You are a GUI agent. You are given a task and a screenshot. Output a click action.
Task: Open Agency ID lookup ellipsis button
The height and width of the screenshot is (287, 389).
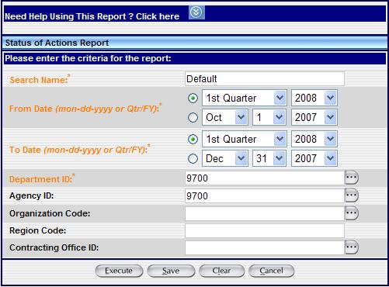click(352, 195)
